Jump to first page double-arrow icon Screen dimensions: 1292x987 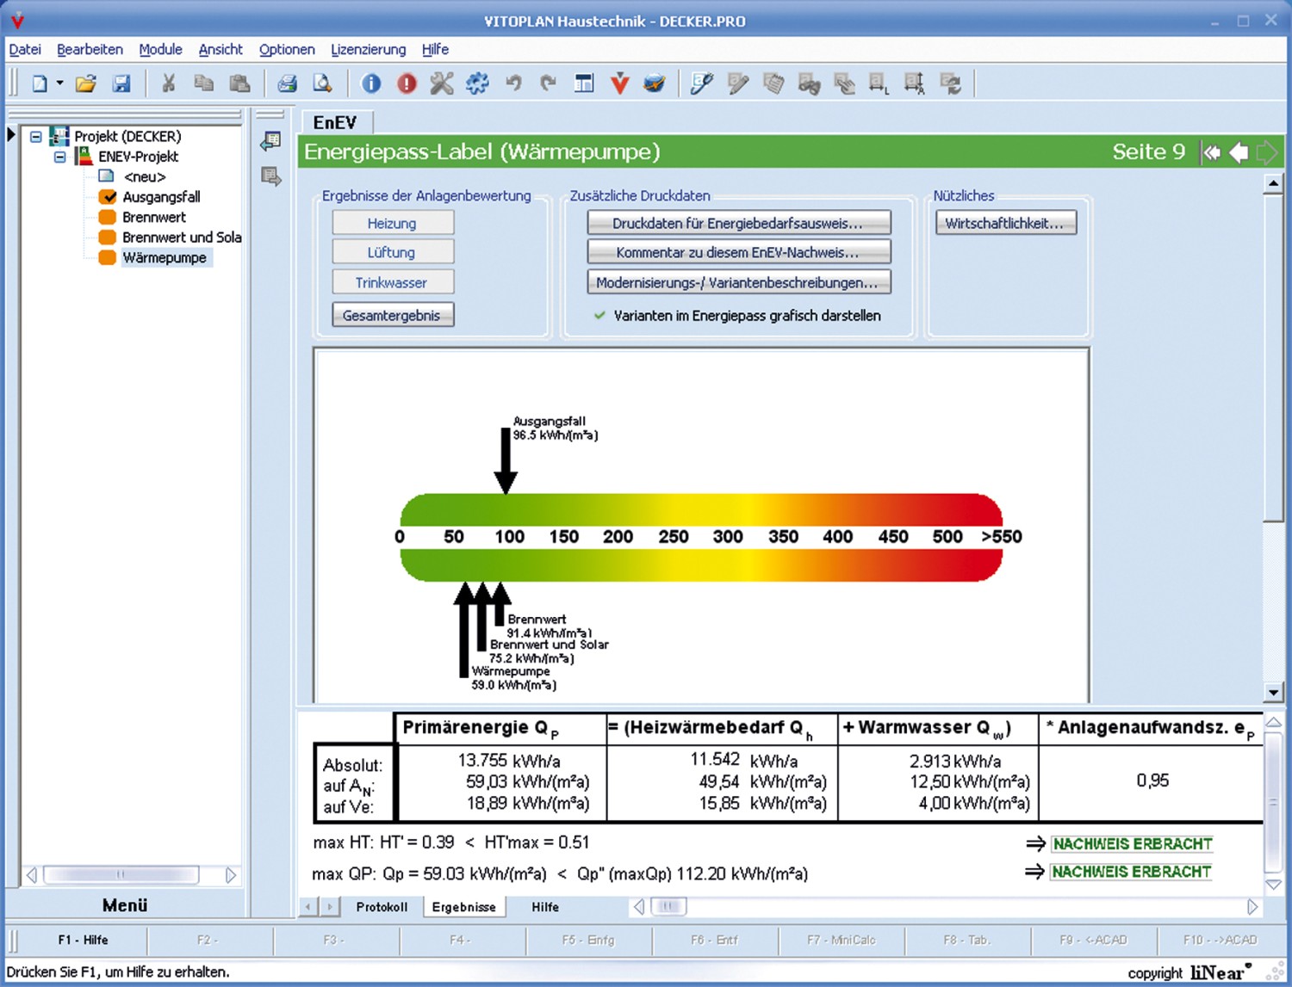1212,152
